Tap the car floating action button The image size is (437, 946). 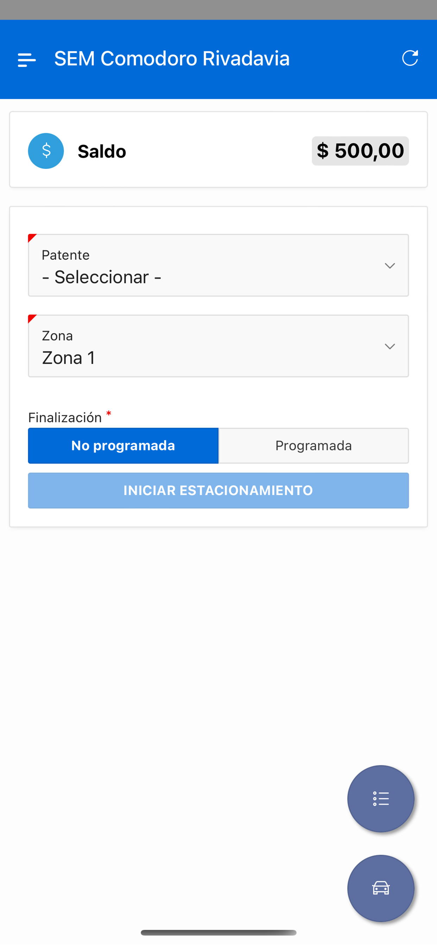pyautogui.click(x=381, y=889)
